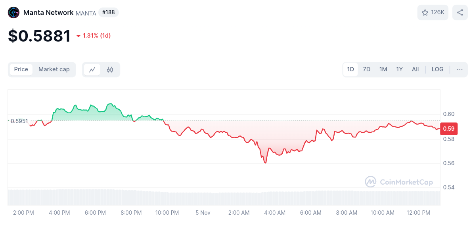
Task: Select the 1Y time range
Action: [x=399, y=69]
